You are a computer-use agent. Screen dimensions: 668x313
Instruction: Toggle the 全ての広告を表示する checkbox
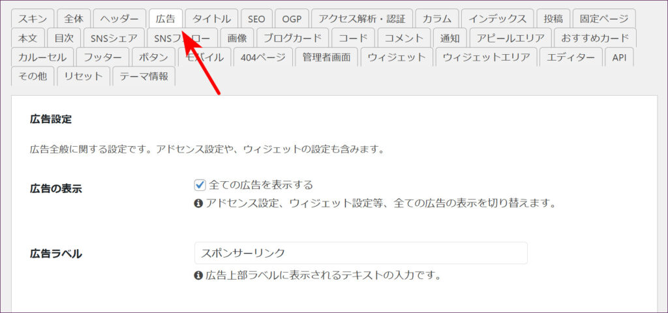click(200, 185)
